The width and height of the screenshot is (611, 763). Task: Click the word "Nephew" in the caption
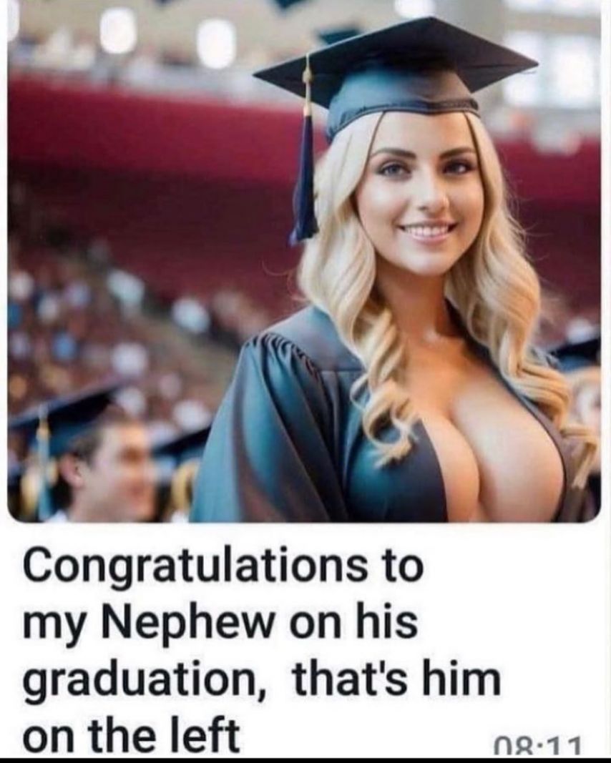187,624
